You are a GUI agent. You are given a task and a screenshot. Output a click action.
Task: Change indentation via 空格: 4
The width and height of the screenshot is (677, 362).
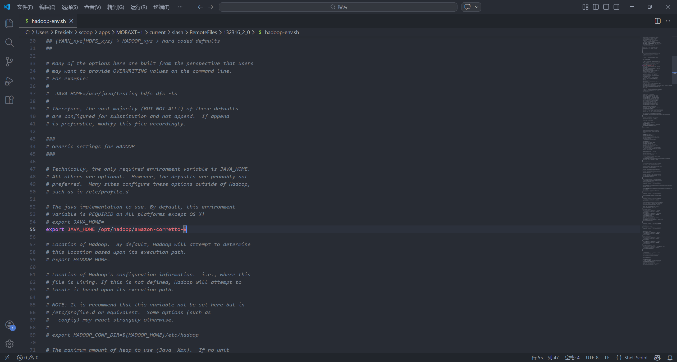pos(572,358)
